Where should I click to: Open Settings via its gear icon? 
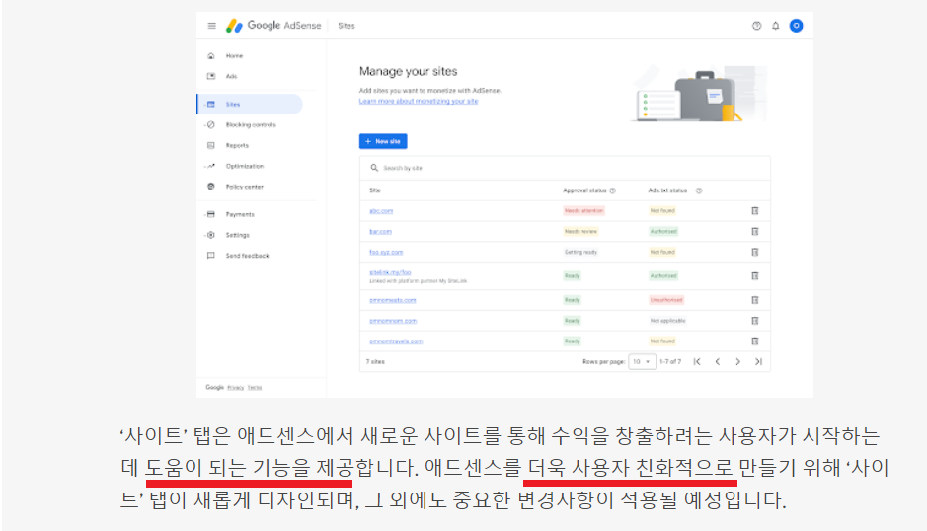[x=211, y=235]
